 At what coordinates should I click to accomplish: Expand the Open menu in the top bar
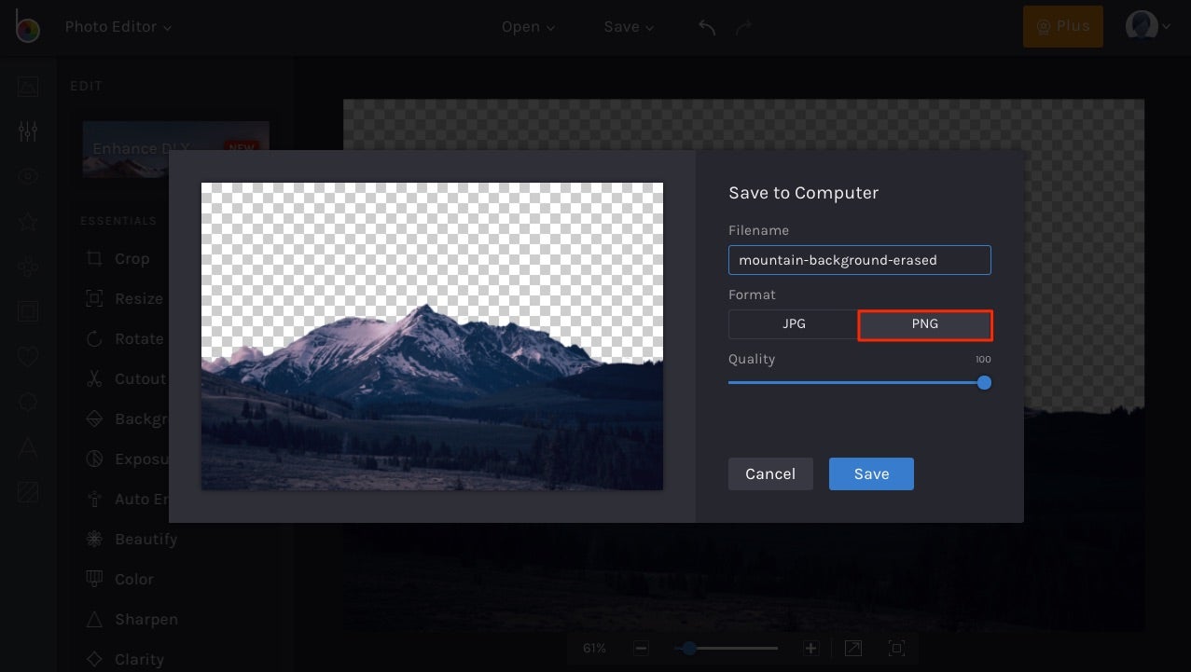(x=528, y=27)
